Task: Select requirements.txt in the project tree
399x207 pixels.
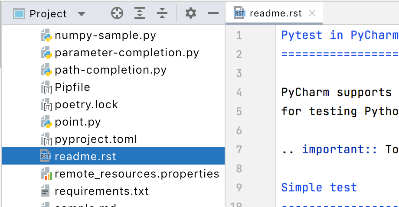Action: (x=101, y=191)
